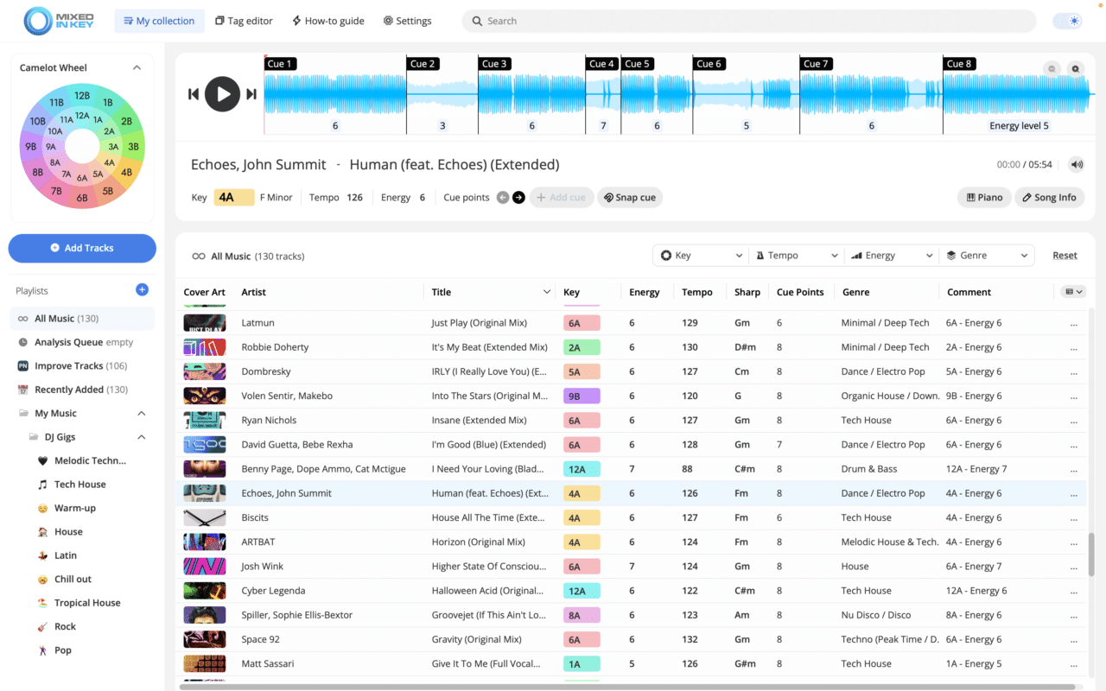Skip to the next track
Image resolution: width=1106 pixels, height=691 pixels.
[251, 94]
